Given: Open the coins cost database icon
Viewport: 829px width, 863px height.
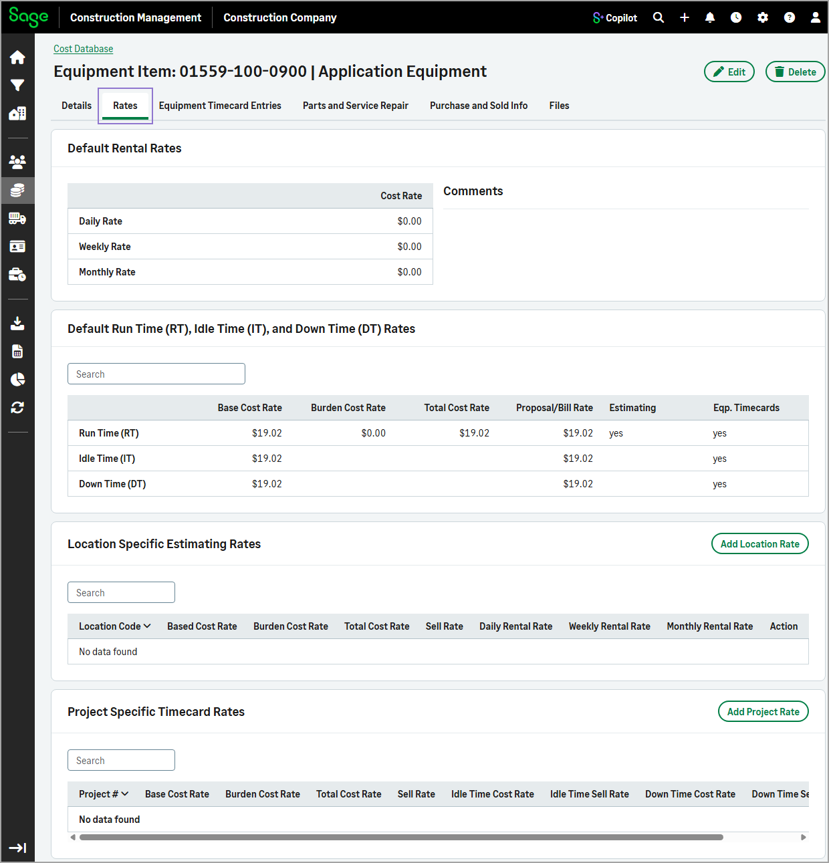Looking at the screenshot, I should (x=18, y=191).
